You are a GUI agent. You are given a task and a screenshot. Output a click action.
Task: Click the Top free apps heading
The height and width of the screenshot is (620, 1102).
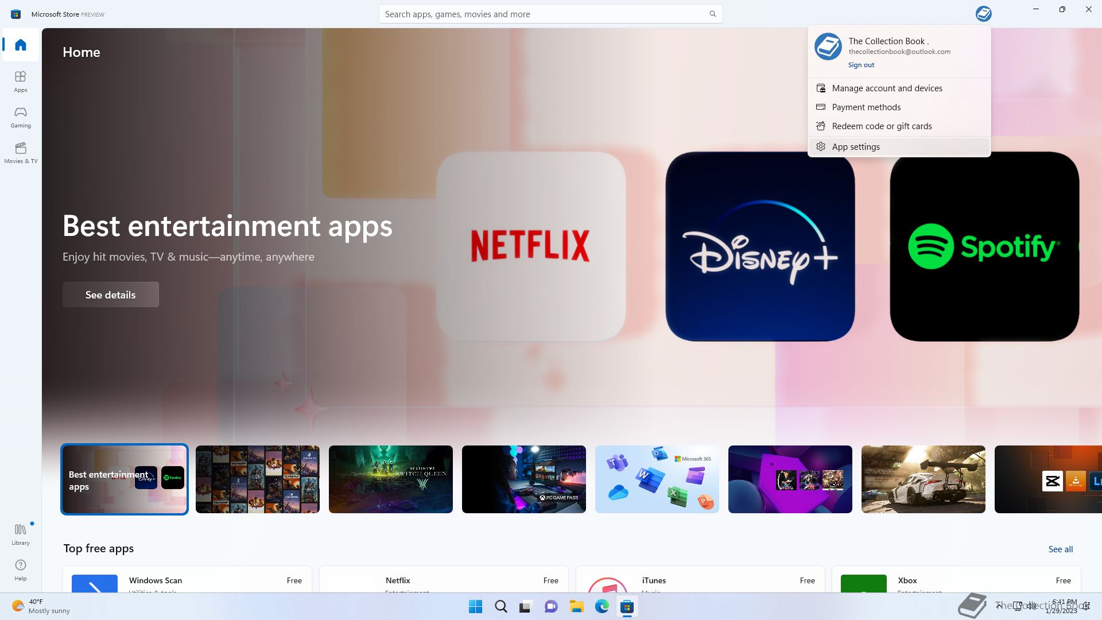99,548
